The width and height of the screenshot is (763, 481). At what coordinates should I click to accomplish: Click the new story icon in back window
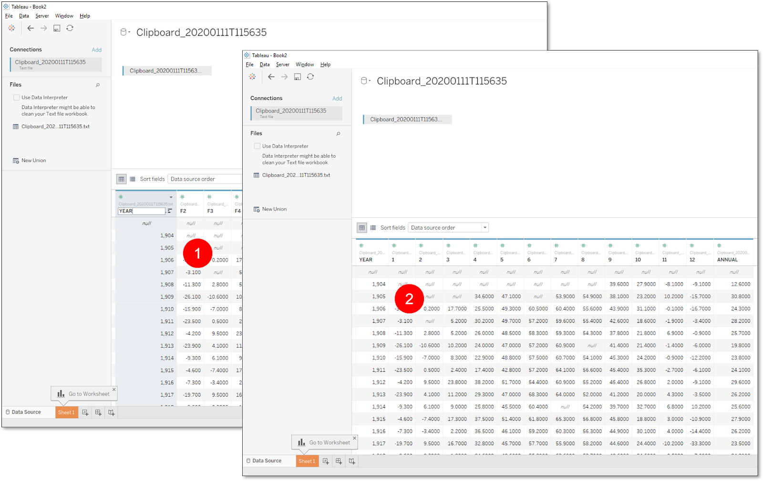[111, 412]
